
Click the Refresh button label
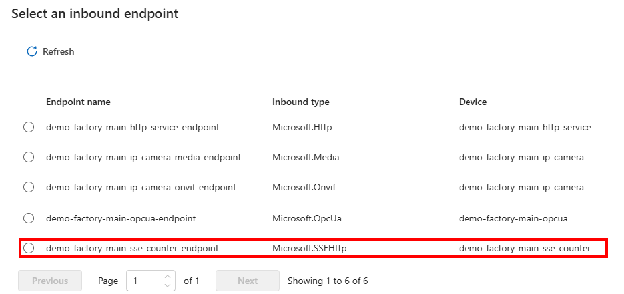58,51
